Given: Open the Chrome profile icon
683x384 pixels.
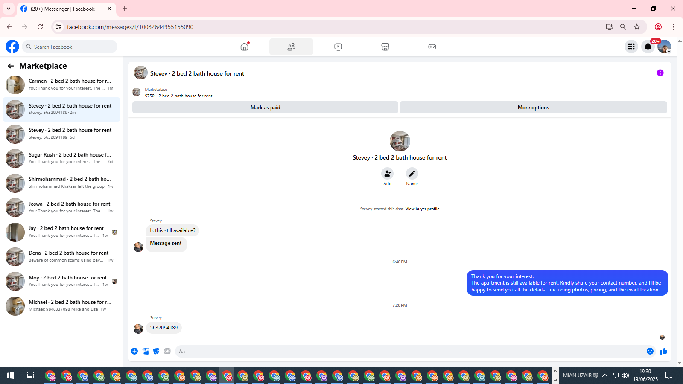Looking at the screenshot, I should [658, 27].
